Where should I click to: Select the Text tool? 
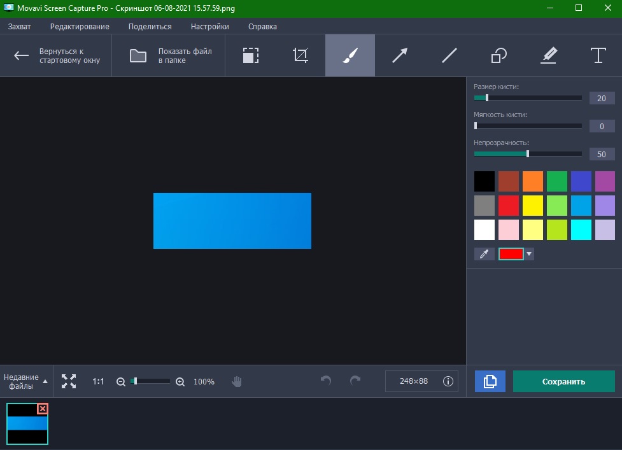598,55
